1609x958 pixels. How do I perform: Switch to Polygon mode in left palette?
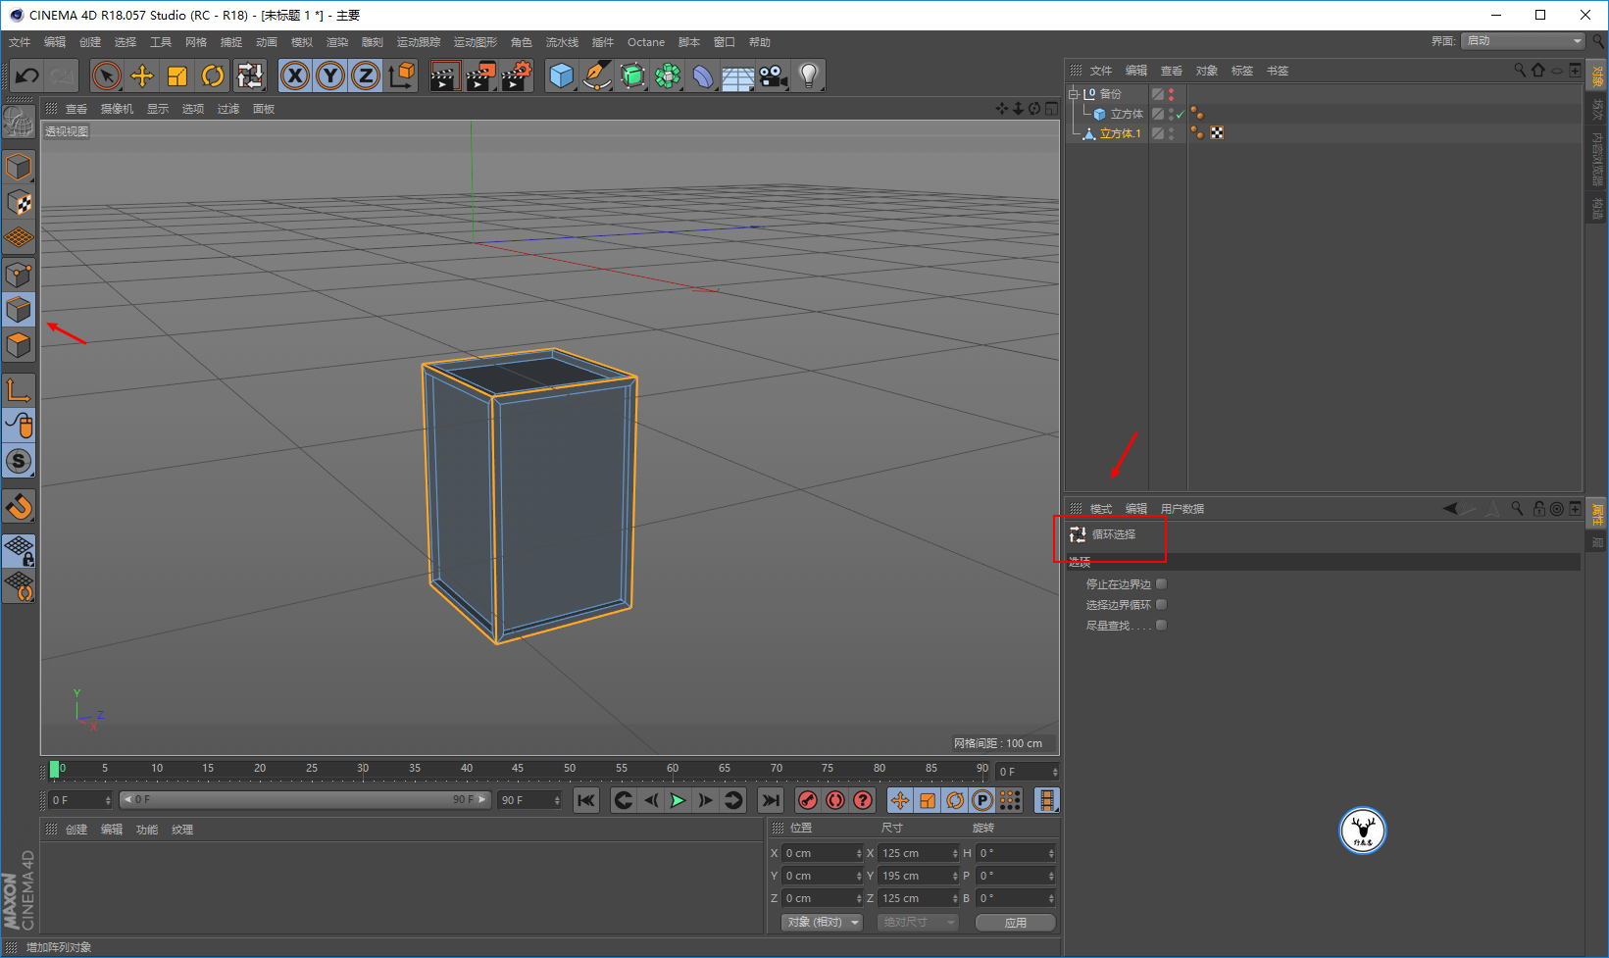tap(19, 345)
